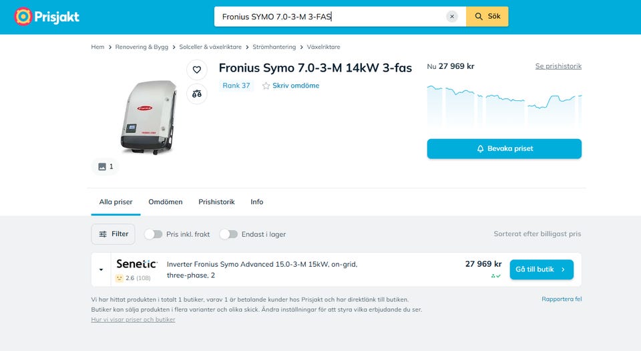The image size is (641, 351).
Task: Switch to the Prishistorik tab
Action: point(216,202)
